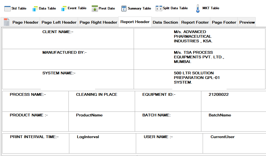Select the M/s. ADVANCED PHARMACEUTICAL INDUSTRIES cell

(x=199, y=39)
